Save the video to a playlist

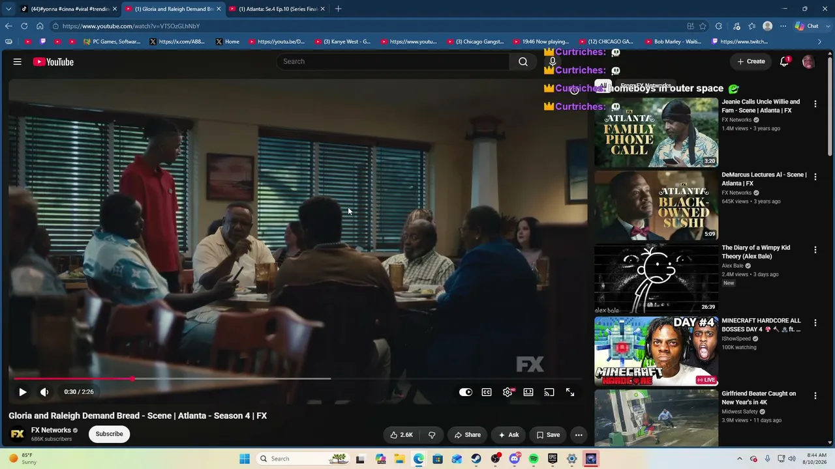548,435
